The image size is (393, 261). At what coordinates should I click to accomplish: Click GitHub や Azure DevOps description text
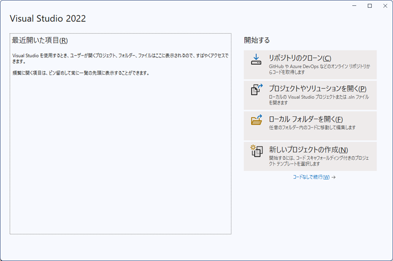(320, 69)
